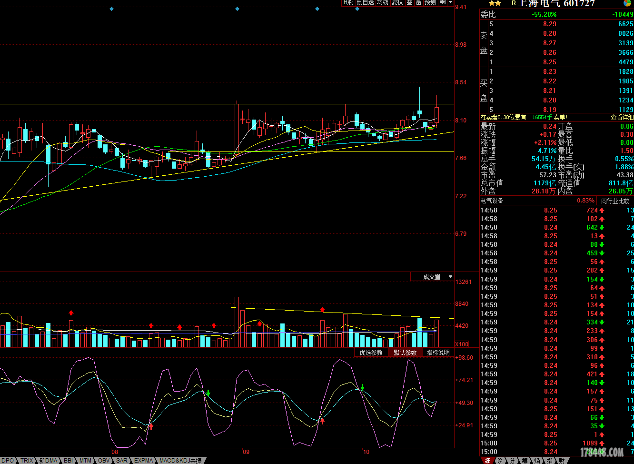Screen dimensions: 634x464
Task: Switch to the TRIX indicator tab
Action: (x=27, y=461)
